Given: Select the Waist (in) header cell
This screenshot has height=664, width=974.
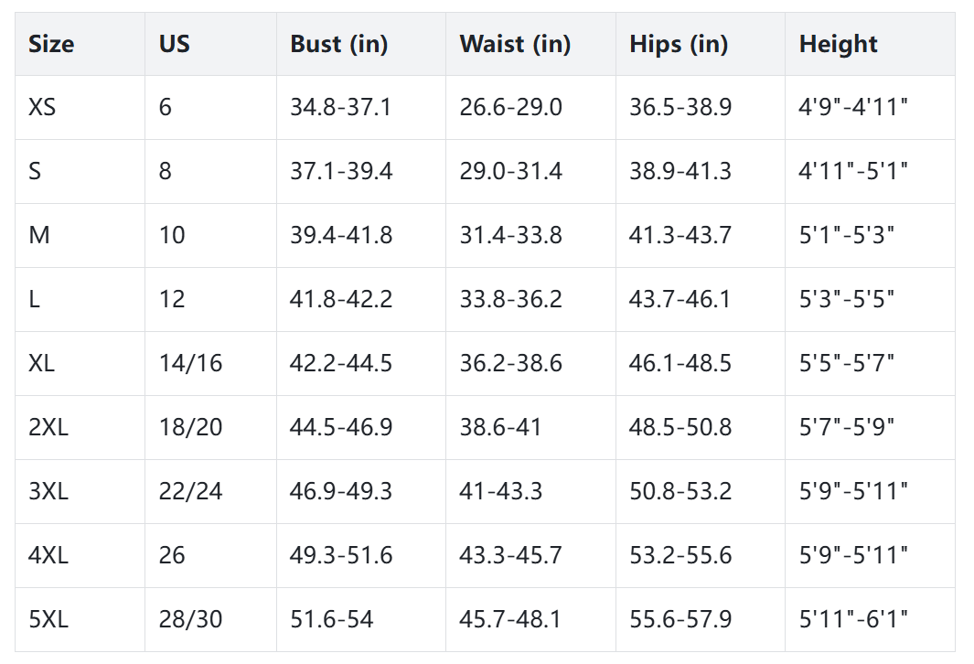Looking at the screenshot, I should point(515,44).
